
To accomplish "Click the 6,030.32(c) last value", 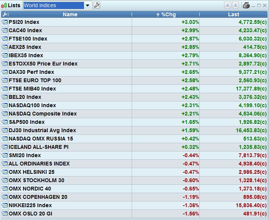I will 253,39.
